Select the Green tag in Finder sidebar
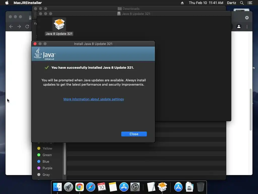The width and height of the screenshot is (258, 194). coord(44,155)
